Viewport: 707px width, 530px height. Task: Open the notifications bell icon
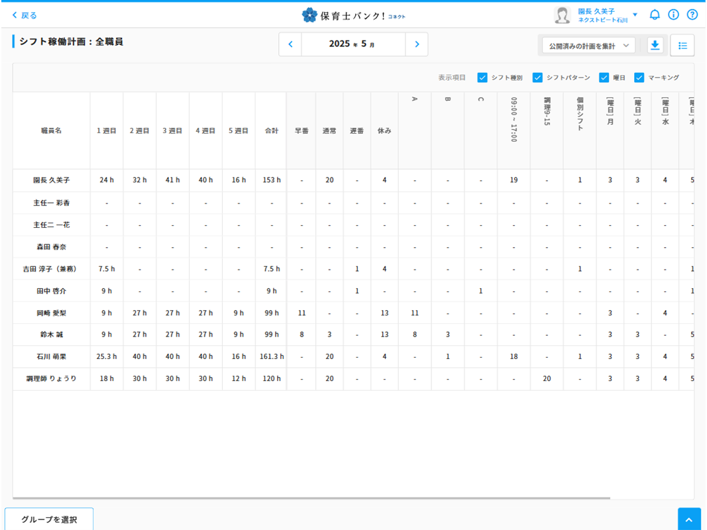(x=655, y=14)
